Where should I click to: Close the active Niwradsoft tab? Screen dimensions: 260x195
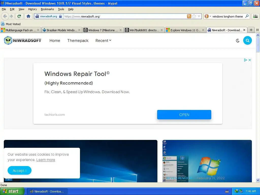244,30
